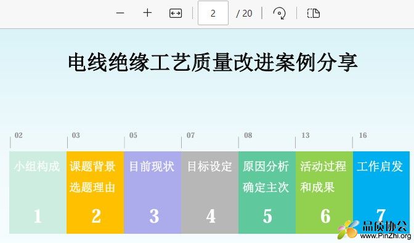Viewport: 414px width, 243px height.
Task: Click the number 6 in the green block
Action: click(325, 216)
